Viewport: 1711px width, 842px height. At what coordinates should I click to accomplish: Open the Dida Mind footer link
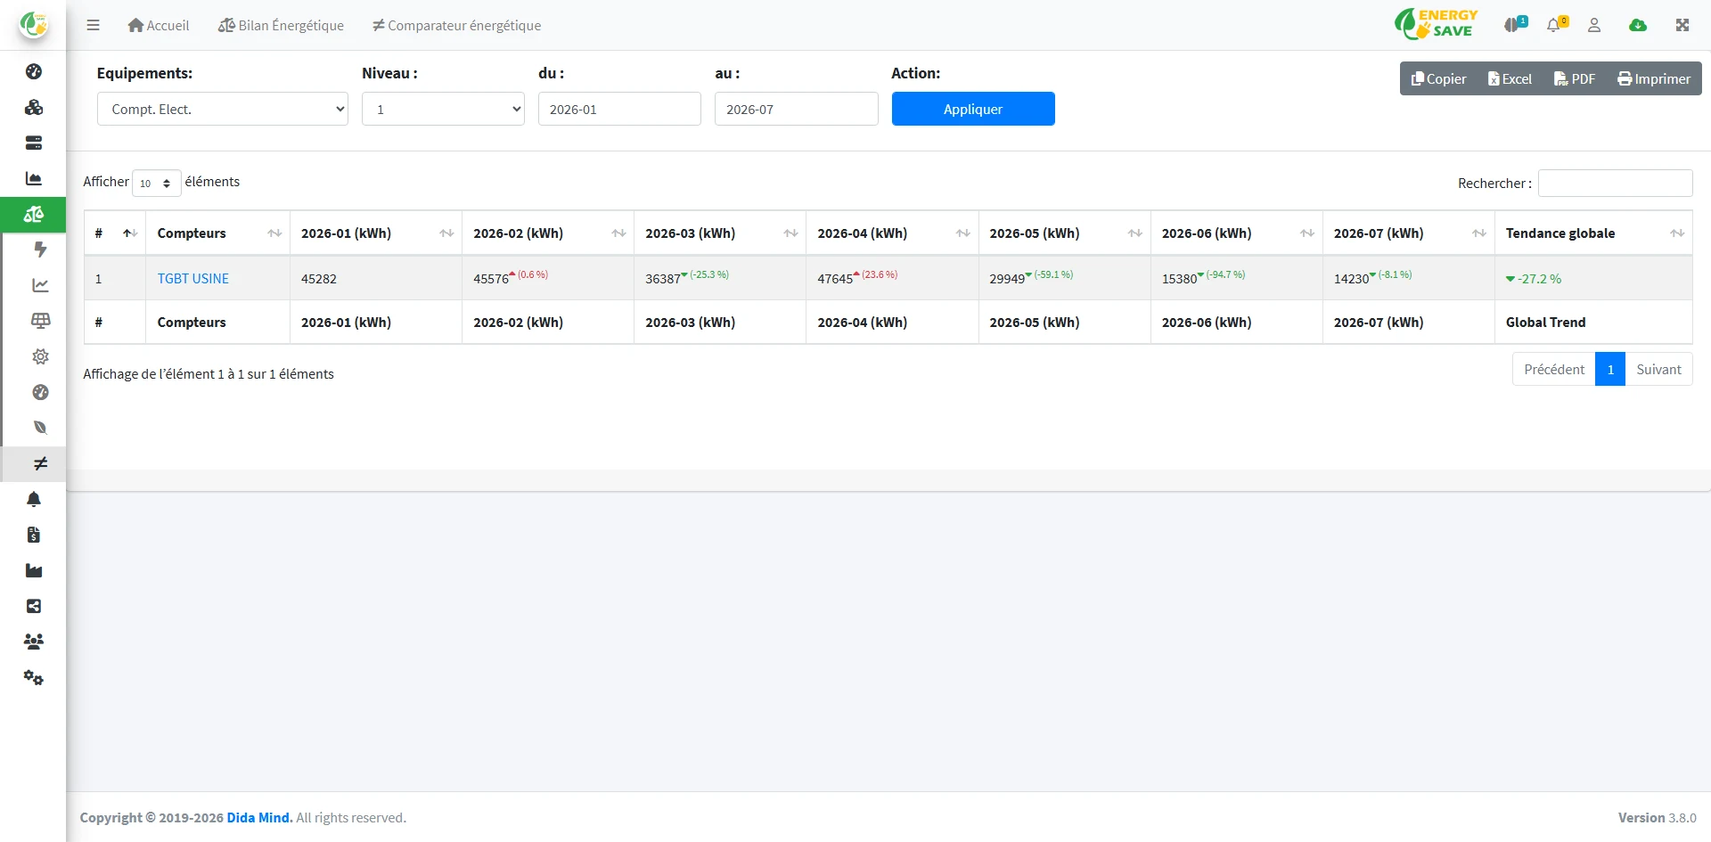coord(259,817)
